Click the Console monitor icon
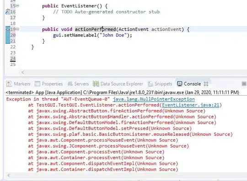This screenshot has width=247, height=181. pyautogui.click(x=180, y=84)
